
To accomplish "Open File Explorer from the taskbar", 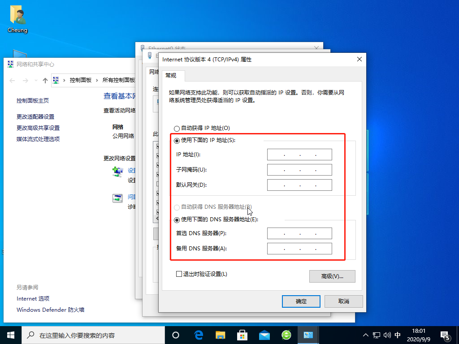I will [x=221, y=335].
